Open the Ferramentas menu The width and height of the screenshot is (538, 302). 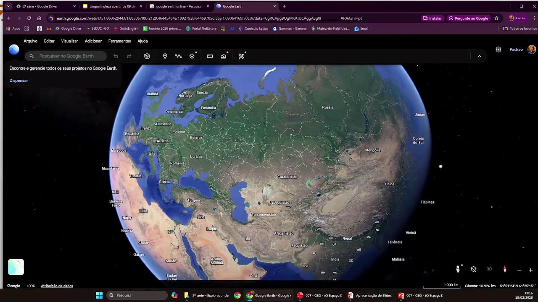pos(120,41)
